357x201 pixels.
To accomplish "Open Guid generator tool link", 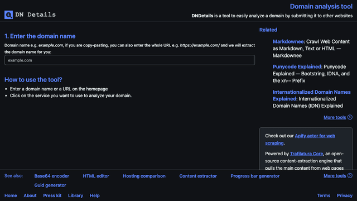I will click(x=50, y=185).
